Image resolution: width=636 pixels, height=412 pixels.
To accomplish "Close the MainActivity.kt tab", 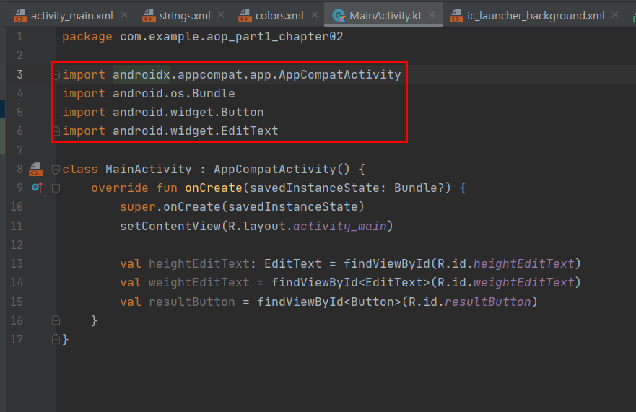I will click(x=432, y=15).
